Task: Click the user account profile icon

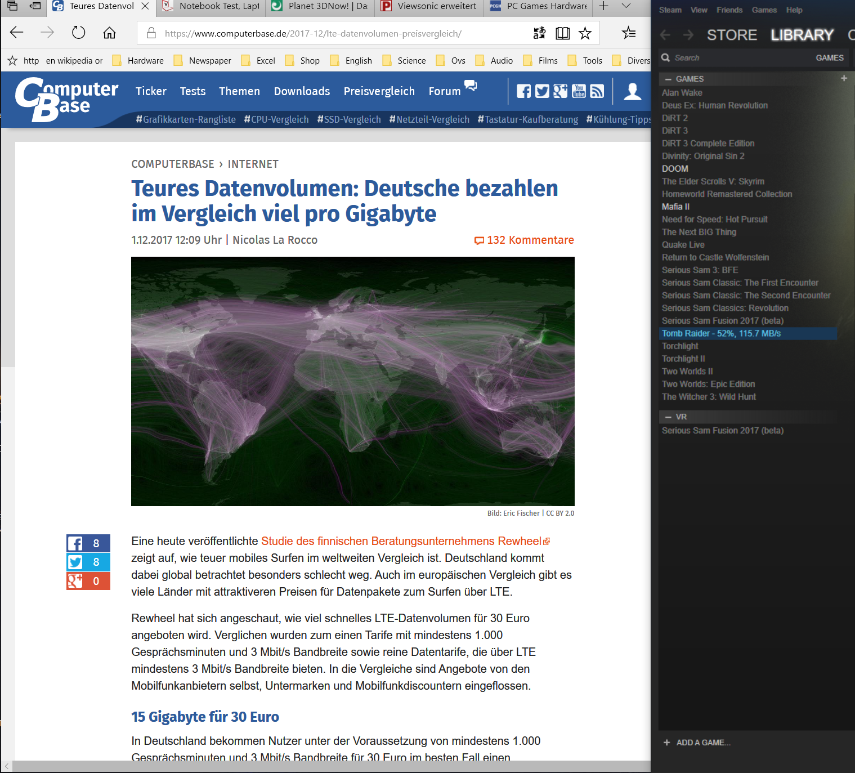Action: [633, 91]
